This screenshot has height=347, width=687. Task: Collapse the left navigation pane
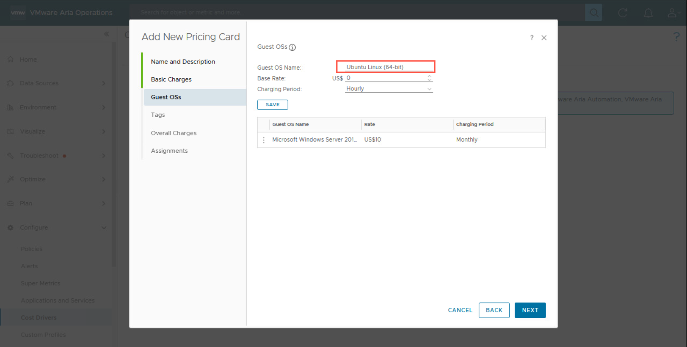(x=106, y=34)
